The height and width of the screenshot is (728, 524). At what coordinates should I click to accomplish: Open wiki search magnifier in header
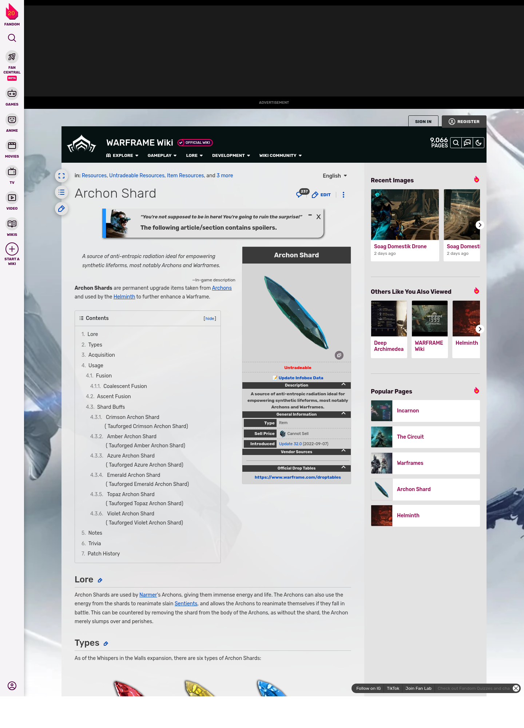coord(456,143)
